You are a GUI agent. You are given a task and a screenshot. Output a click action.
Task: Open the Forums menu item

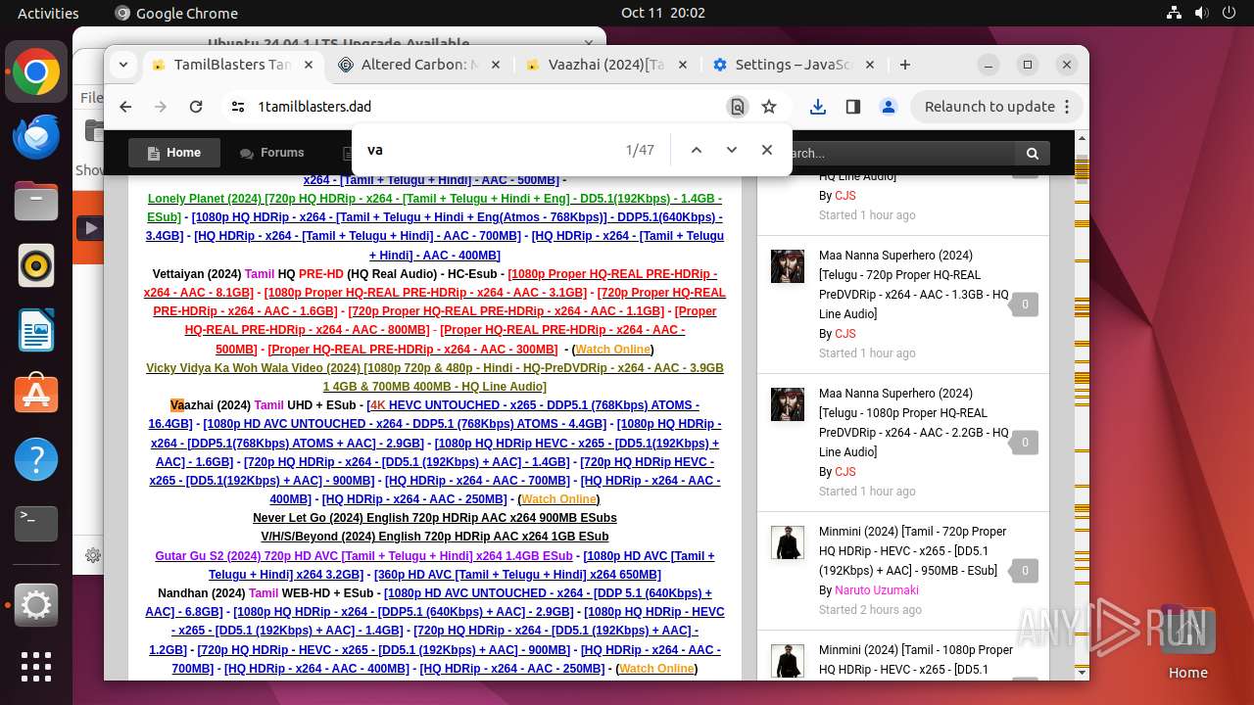coord(272,153)
